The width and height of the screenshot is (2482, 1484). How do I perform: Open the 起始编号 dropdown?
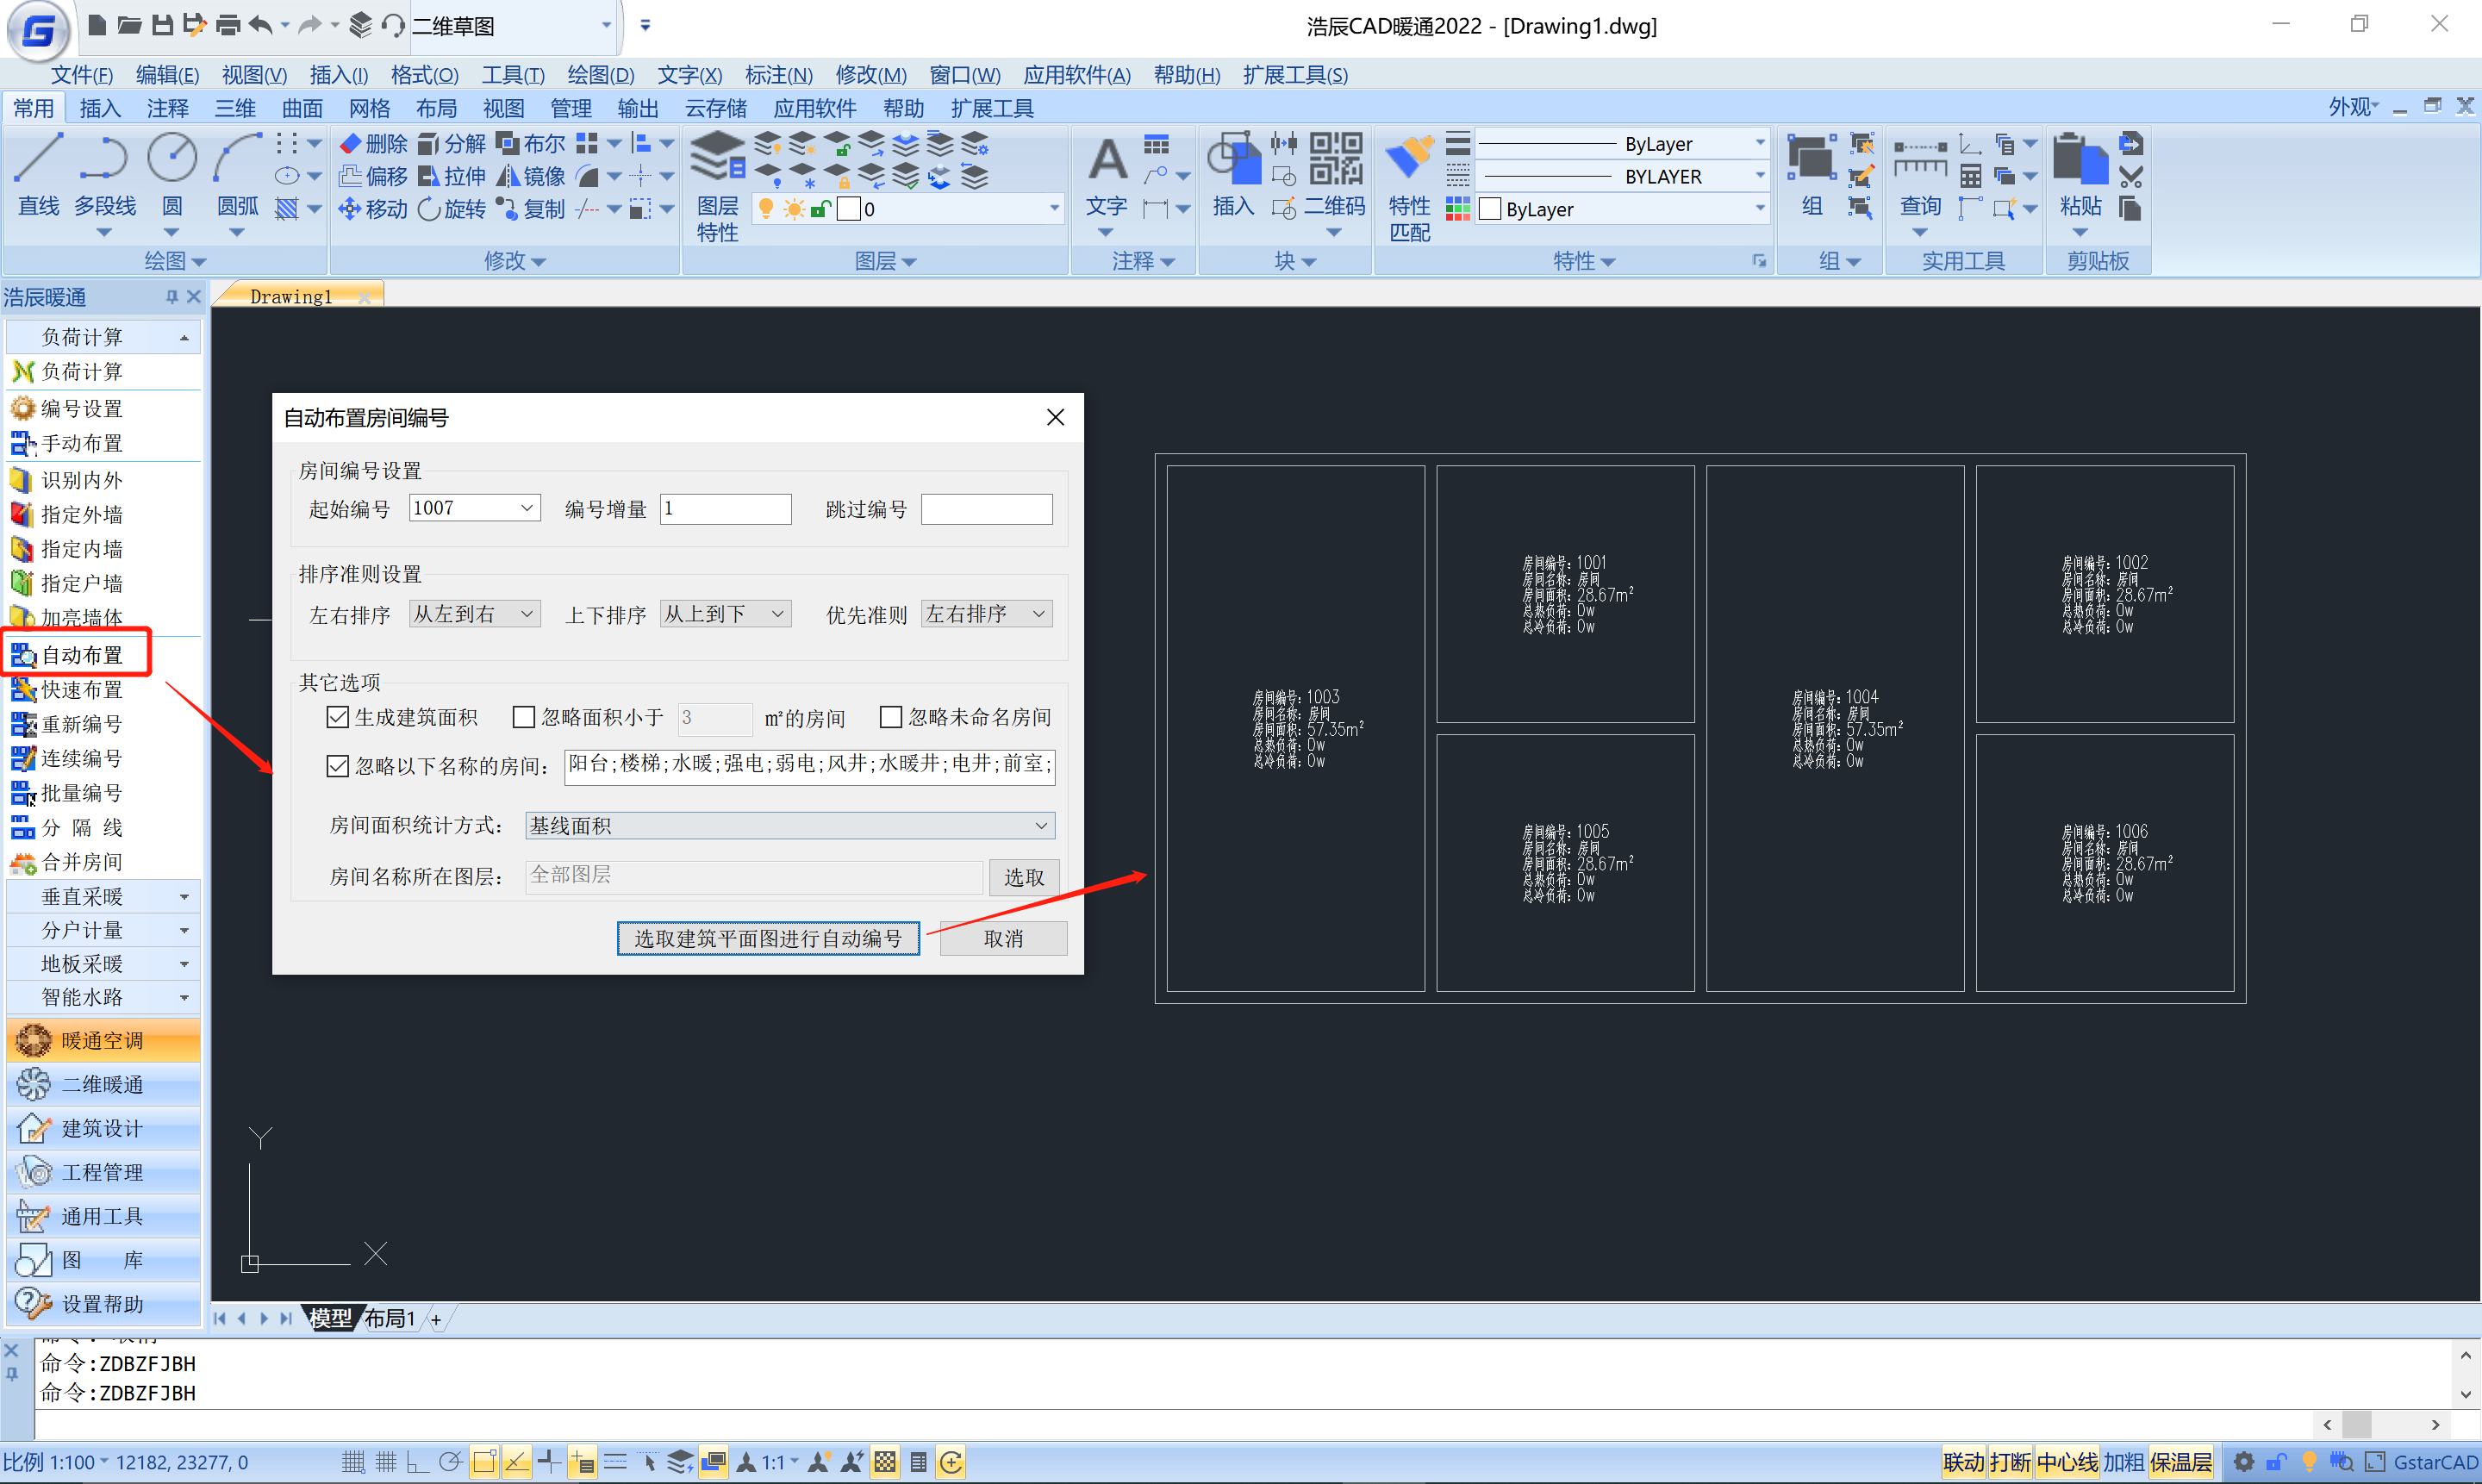[x=526, y=508]
